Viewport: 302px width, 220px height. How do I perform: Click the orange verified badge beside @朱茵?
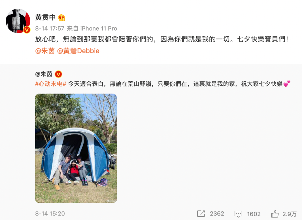click(58, 74)
